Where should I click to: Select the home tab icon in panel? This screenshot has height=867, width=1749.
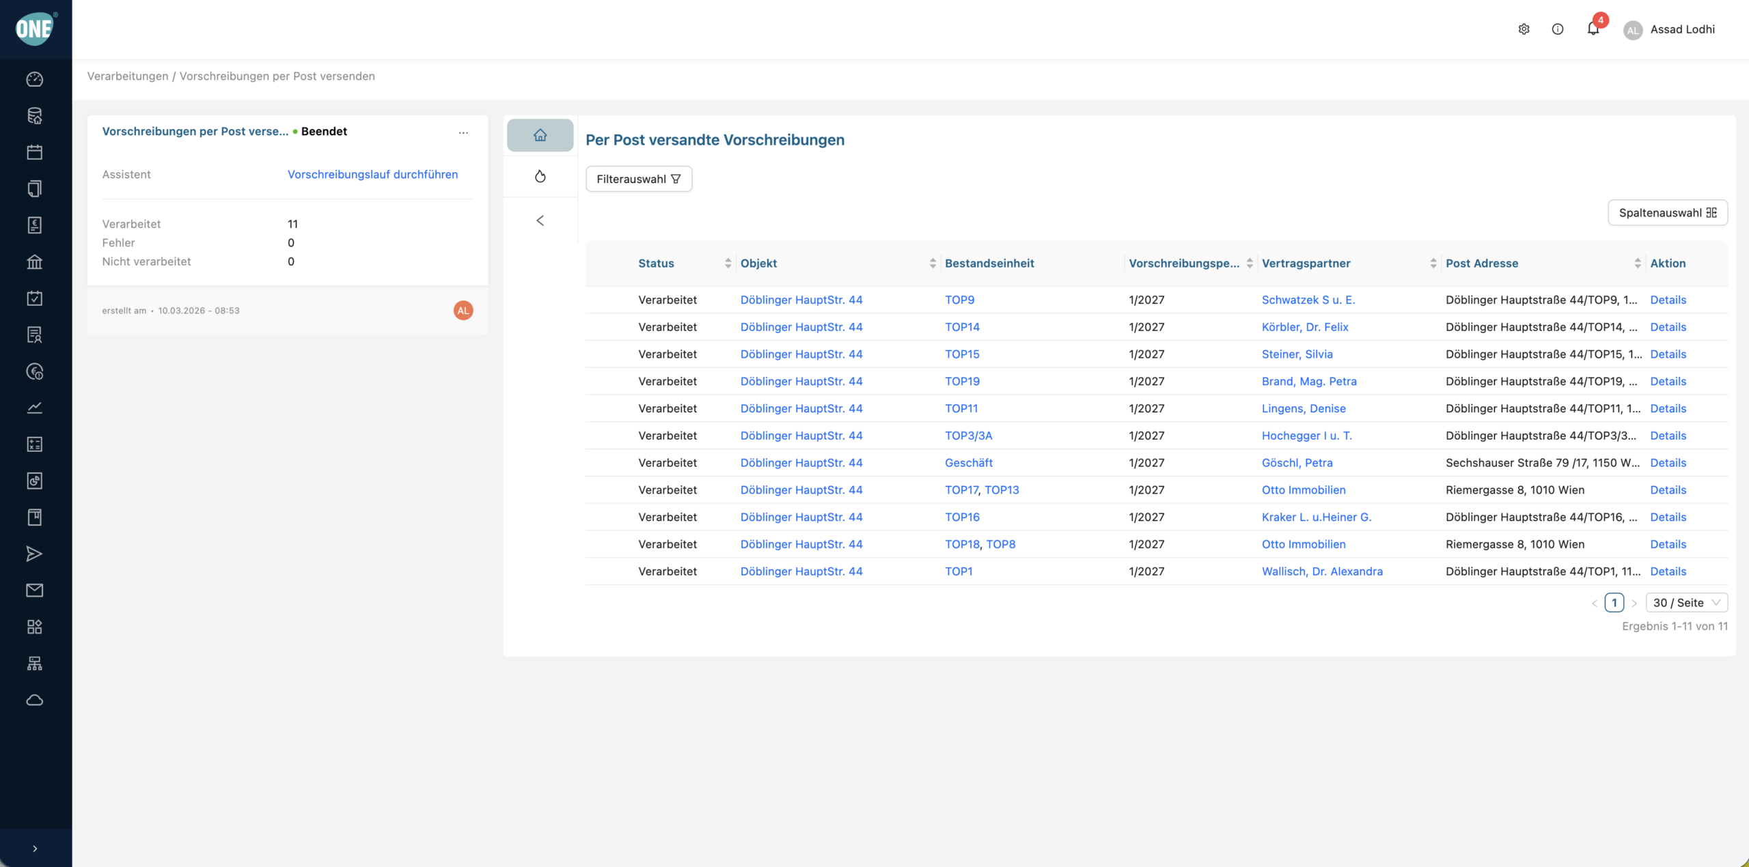540,135
